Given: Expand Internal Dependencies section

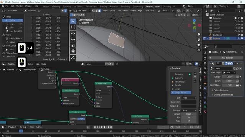Looking at the screenshot, I should coord(223,95).
